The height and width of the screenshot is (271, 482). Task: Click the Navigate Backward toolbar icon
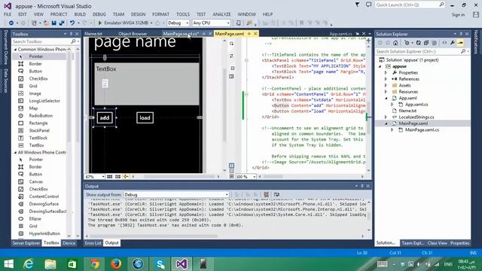tap(11, 23)
